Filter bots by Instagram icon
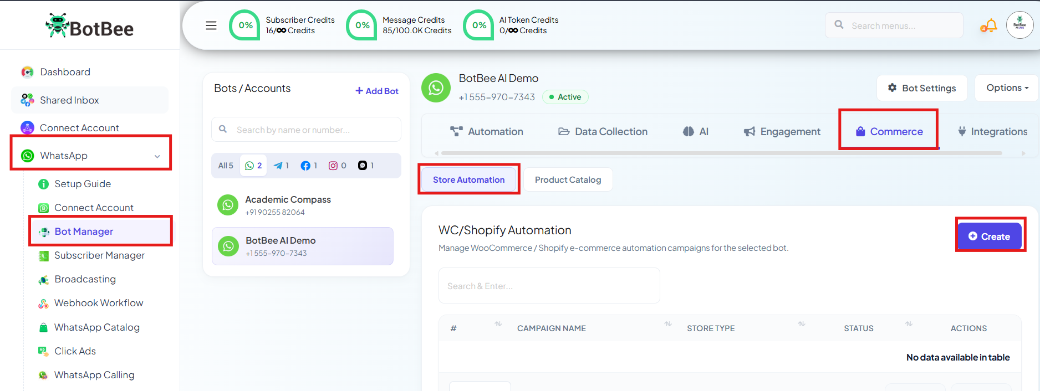Image resolution: width=1040 pixels, height=391 pixels. (x=337, y=166)
